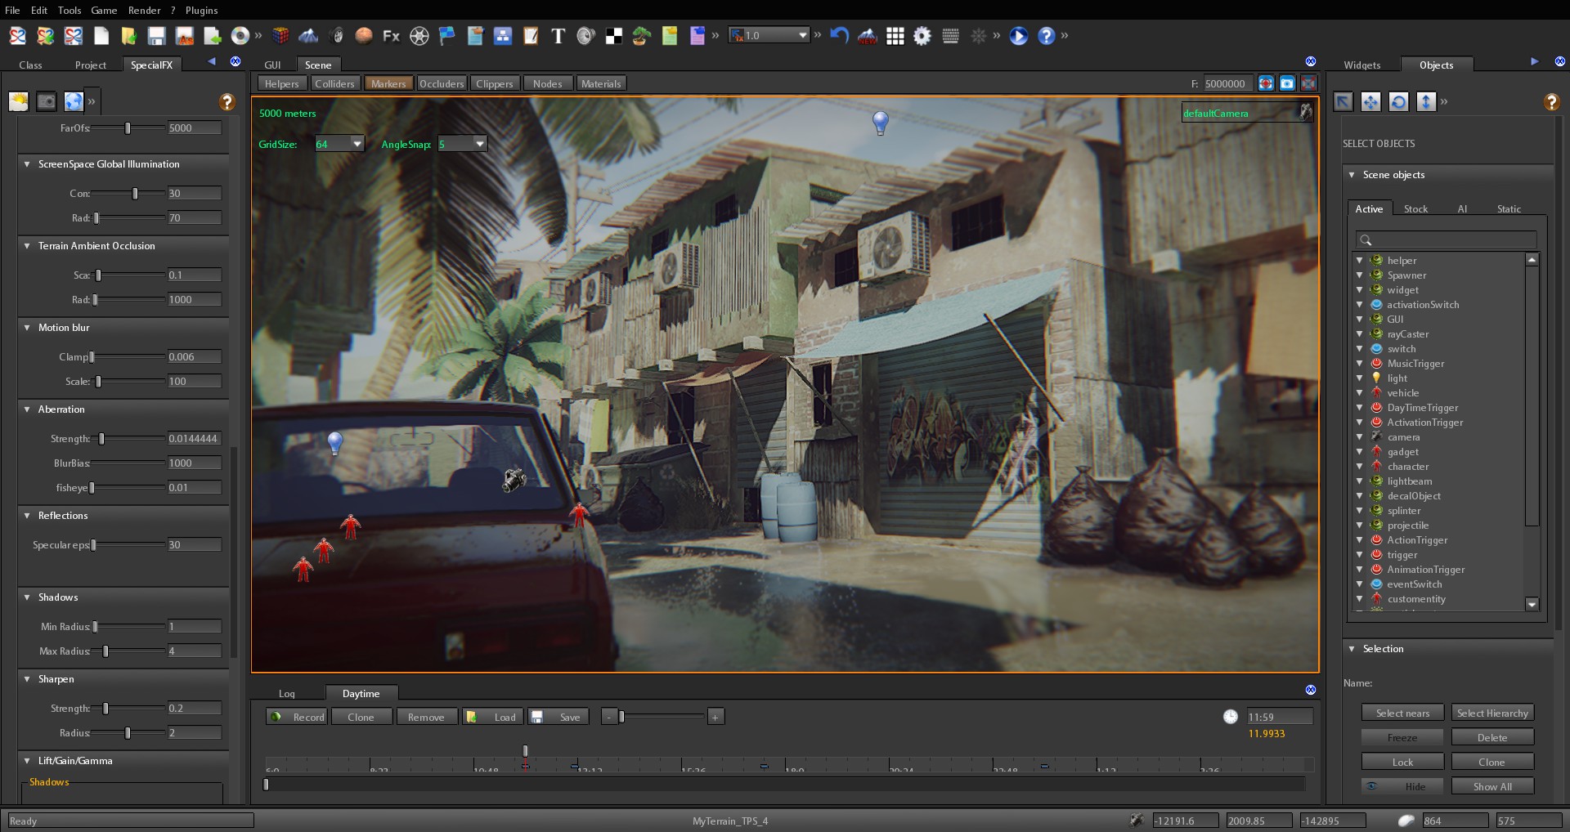
Task: Expand the MusicTrigger item in Scene objects
Action: click(x=1360, y=364)
